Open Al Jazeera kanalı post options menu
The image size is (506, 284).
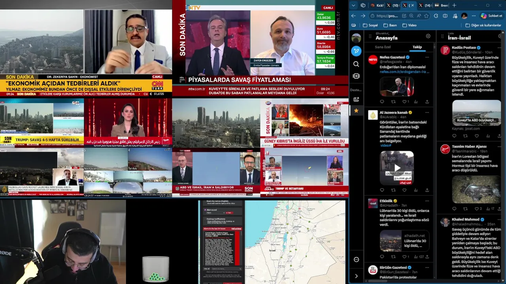click(x=427, y=113)
